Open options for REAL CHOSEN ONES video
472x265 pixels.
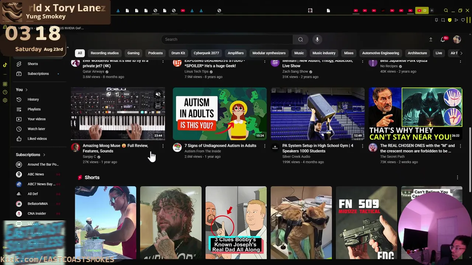pos(460,146)
